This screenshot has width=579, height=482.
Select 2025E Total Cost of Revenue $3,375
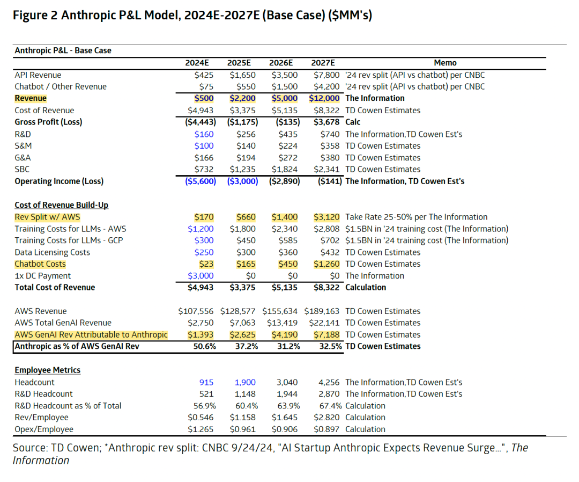242,287
